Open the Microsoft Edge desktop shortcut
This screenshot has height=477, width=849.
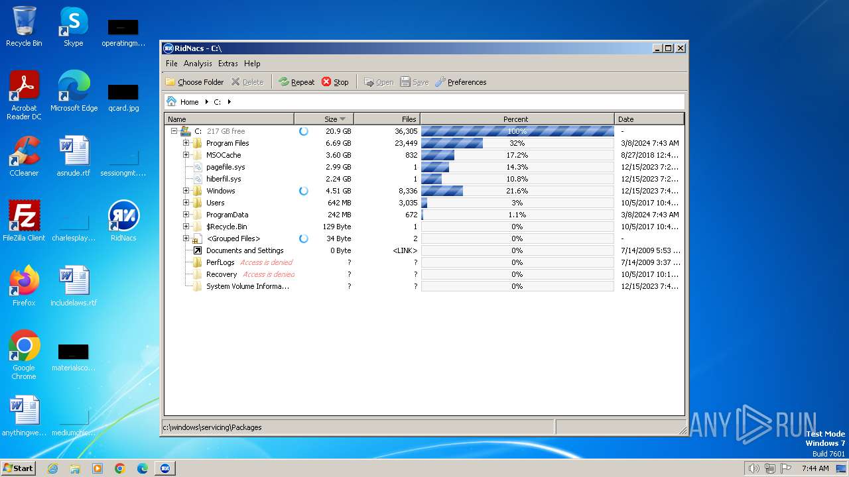74,91
